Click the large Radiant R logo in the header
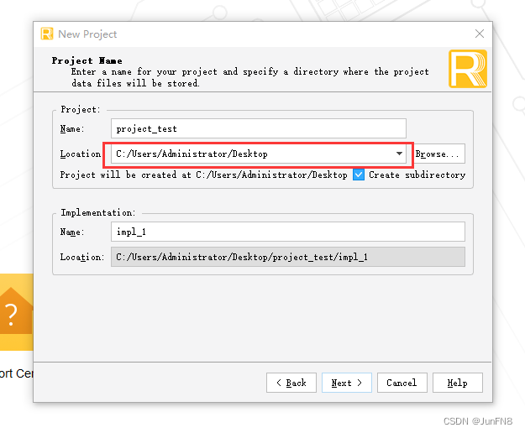Screen dimensions: 525x433 (x=467, y=69)
